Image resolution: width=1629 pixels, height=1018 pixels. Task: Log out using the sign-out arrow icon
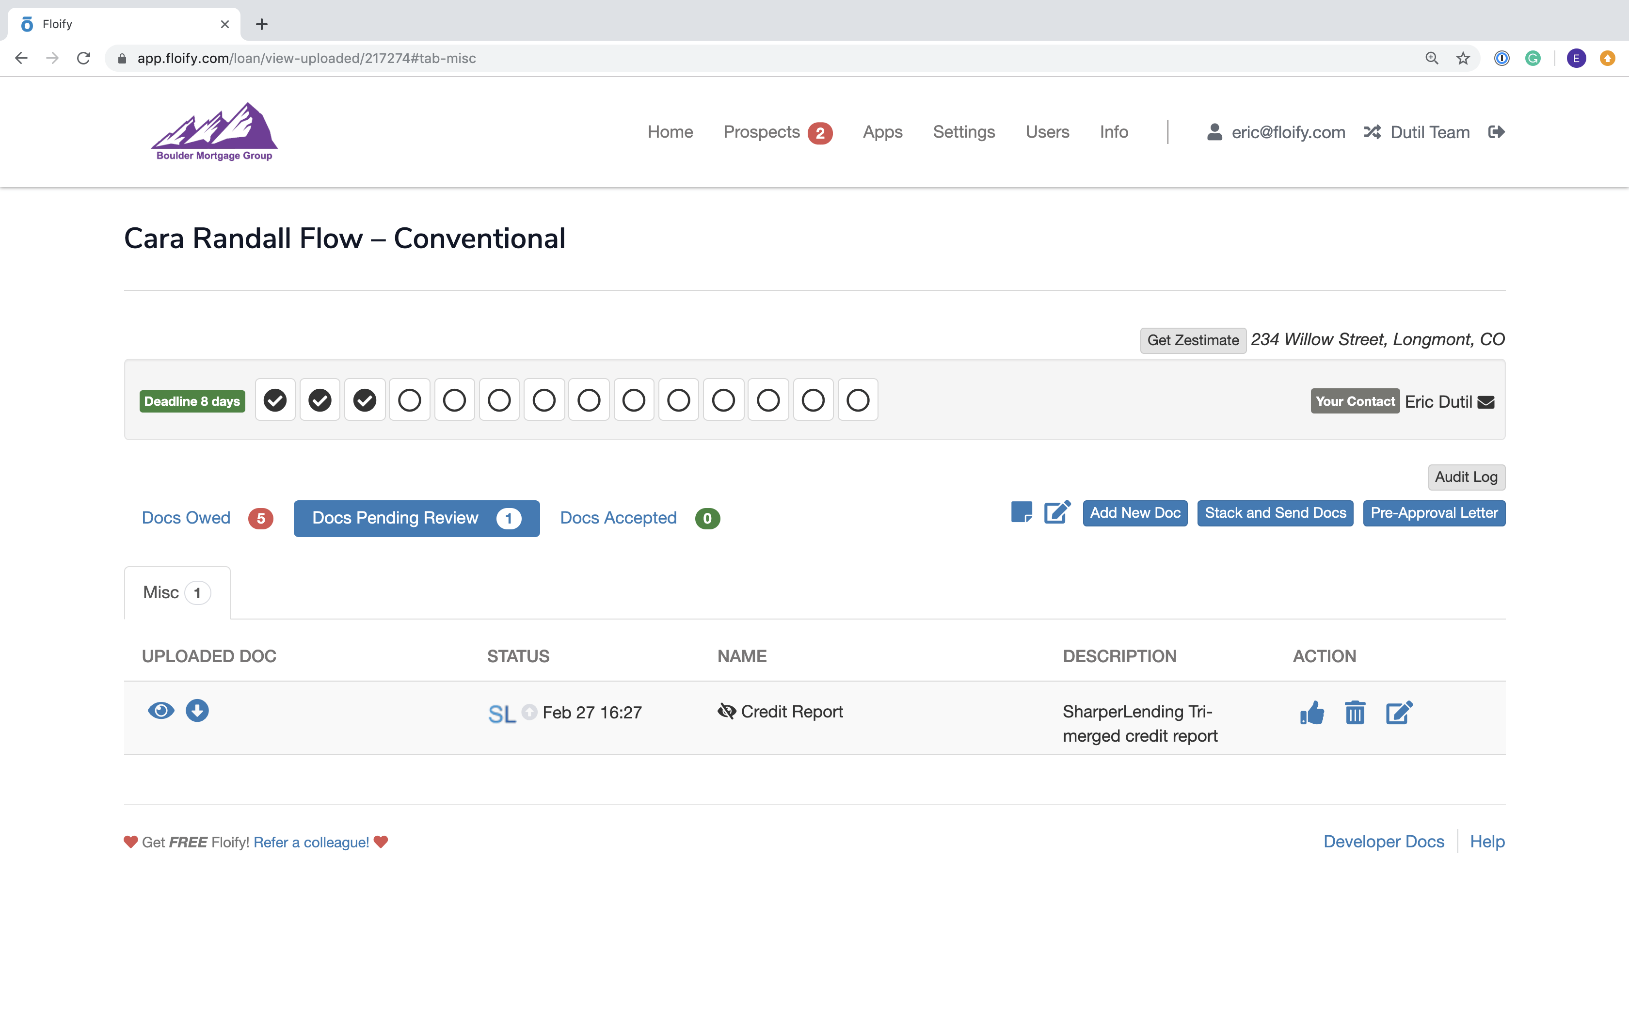pos(1496,132)
